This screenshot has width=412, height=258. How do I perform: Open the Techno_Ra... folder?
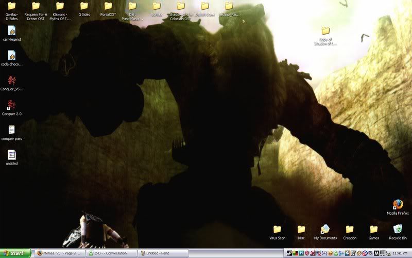click(x=229, y=9)
